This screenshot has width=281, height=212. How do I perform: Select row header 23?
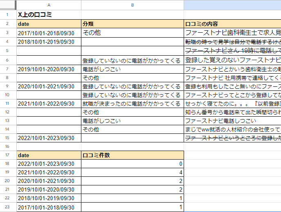point(7,207)
